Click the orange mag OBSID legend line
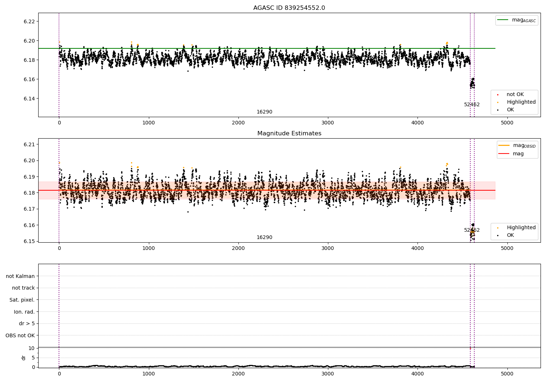The width and height of the screenshot is (546, 382). (x=504, y=146)
